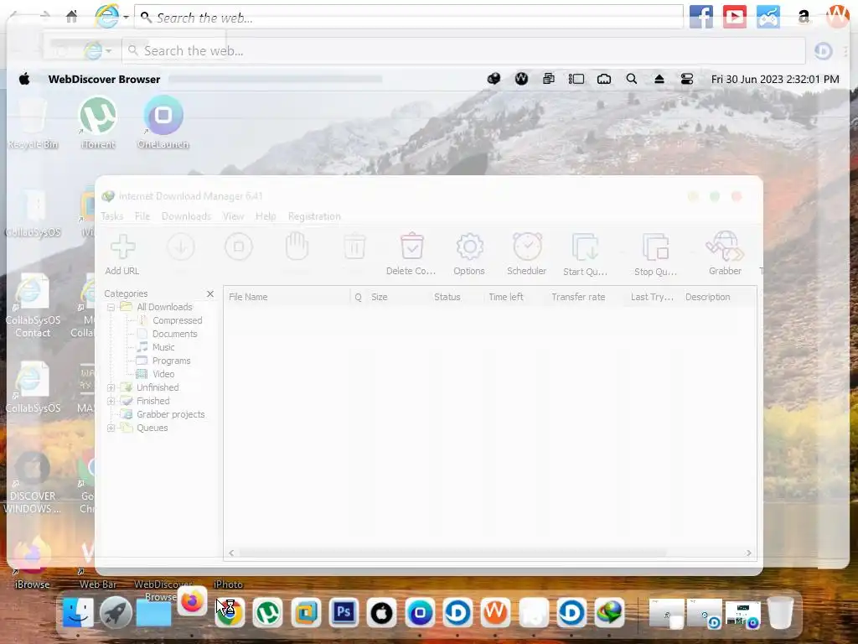Expand the Finished tree node
The height and width of the screenshot is (644, 858).
click(x=111, y=401)
